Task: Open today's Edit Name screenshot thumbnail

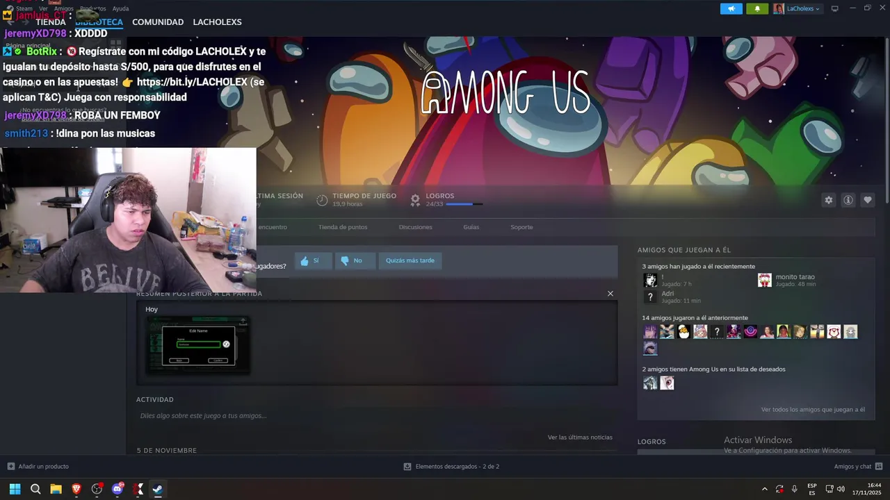Action: (198, 345)
